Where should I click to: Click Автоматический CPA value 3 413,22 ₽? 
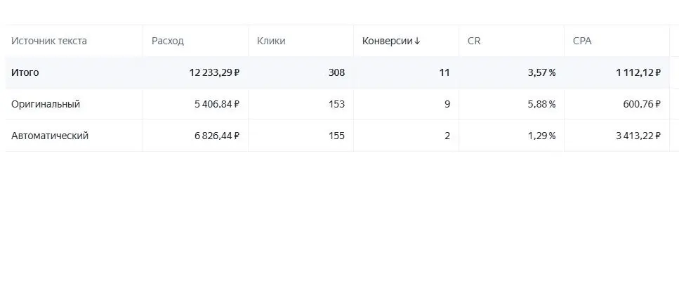[x=638, y=136]
